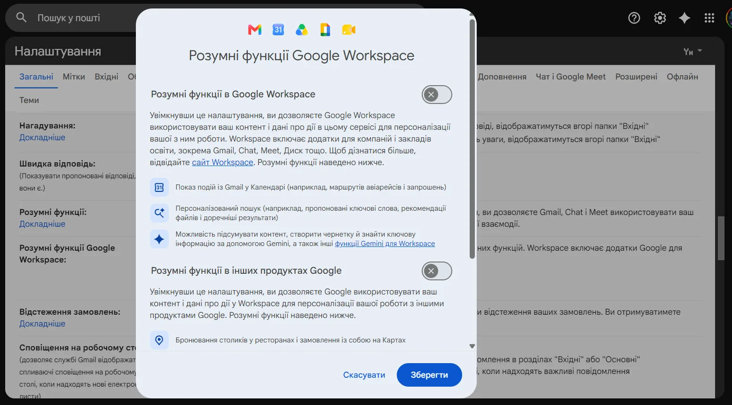This screenshot has height=405, width=732.
Task: Click the Gemini star icon in the feature list
Action: click(x=159, y=239)
